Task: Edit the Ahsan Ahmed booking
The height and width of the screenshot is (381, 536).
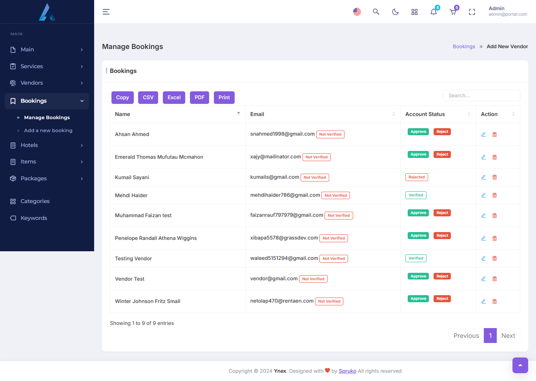Action: coord(483,134)
